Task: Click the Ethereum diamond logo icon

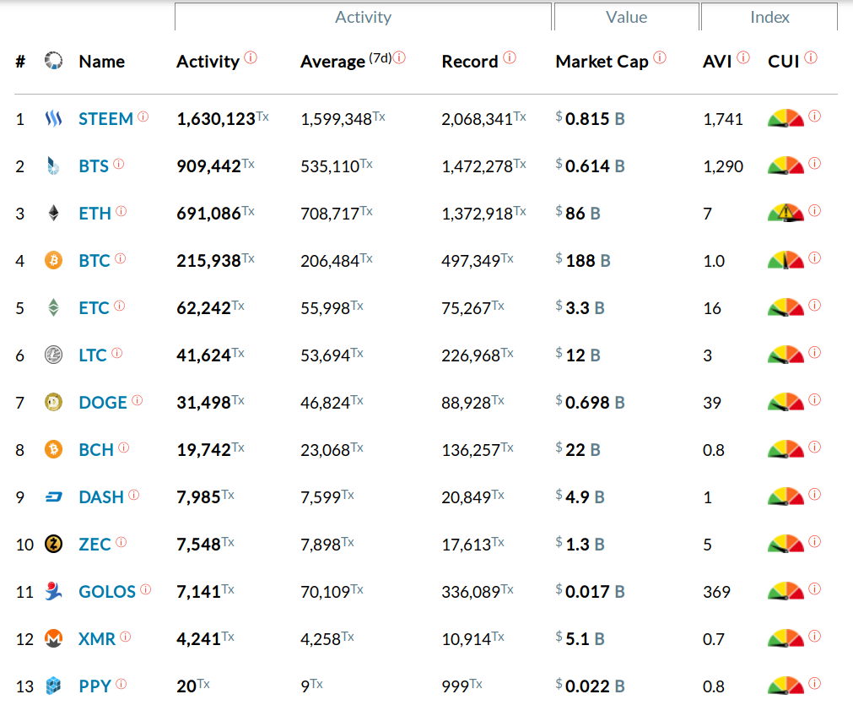Action: pos(53,214)
